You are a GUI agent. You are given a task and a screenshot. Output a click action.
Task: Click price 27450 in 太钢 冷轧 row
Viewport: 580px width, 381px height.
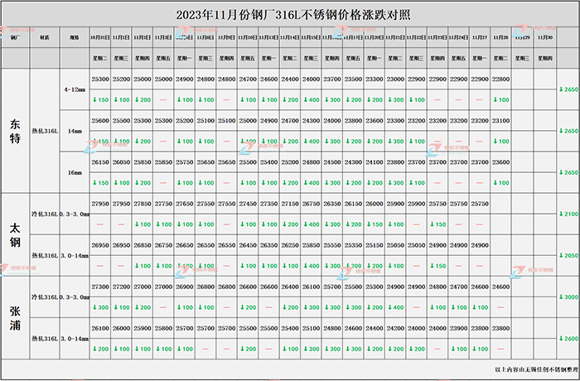click(248, 204)
